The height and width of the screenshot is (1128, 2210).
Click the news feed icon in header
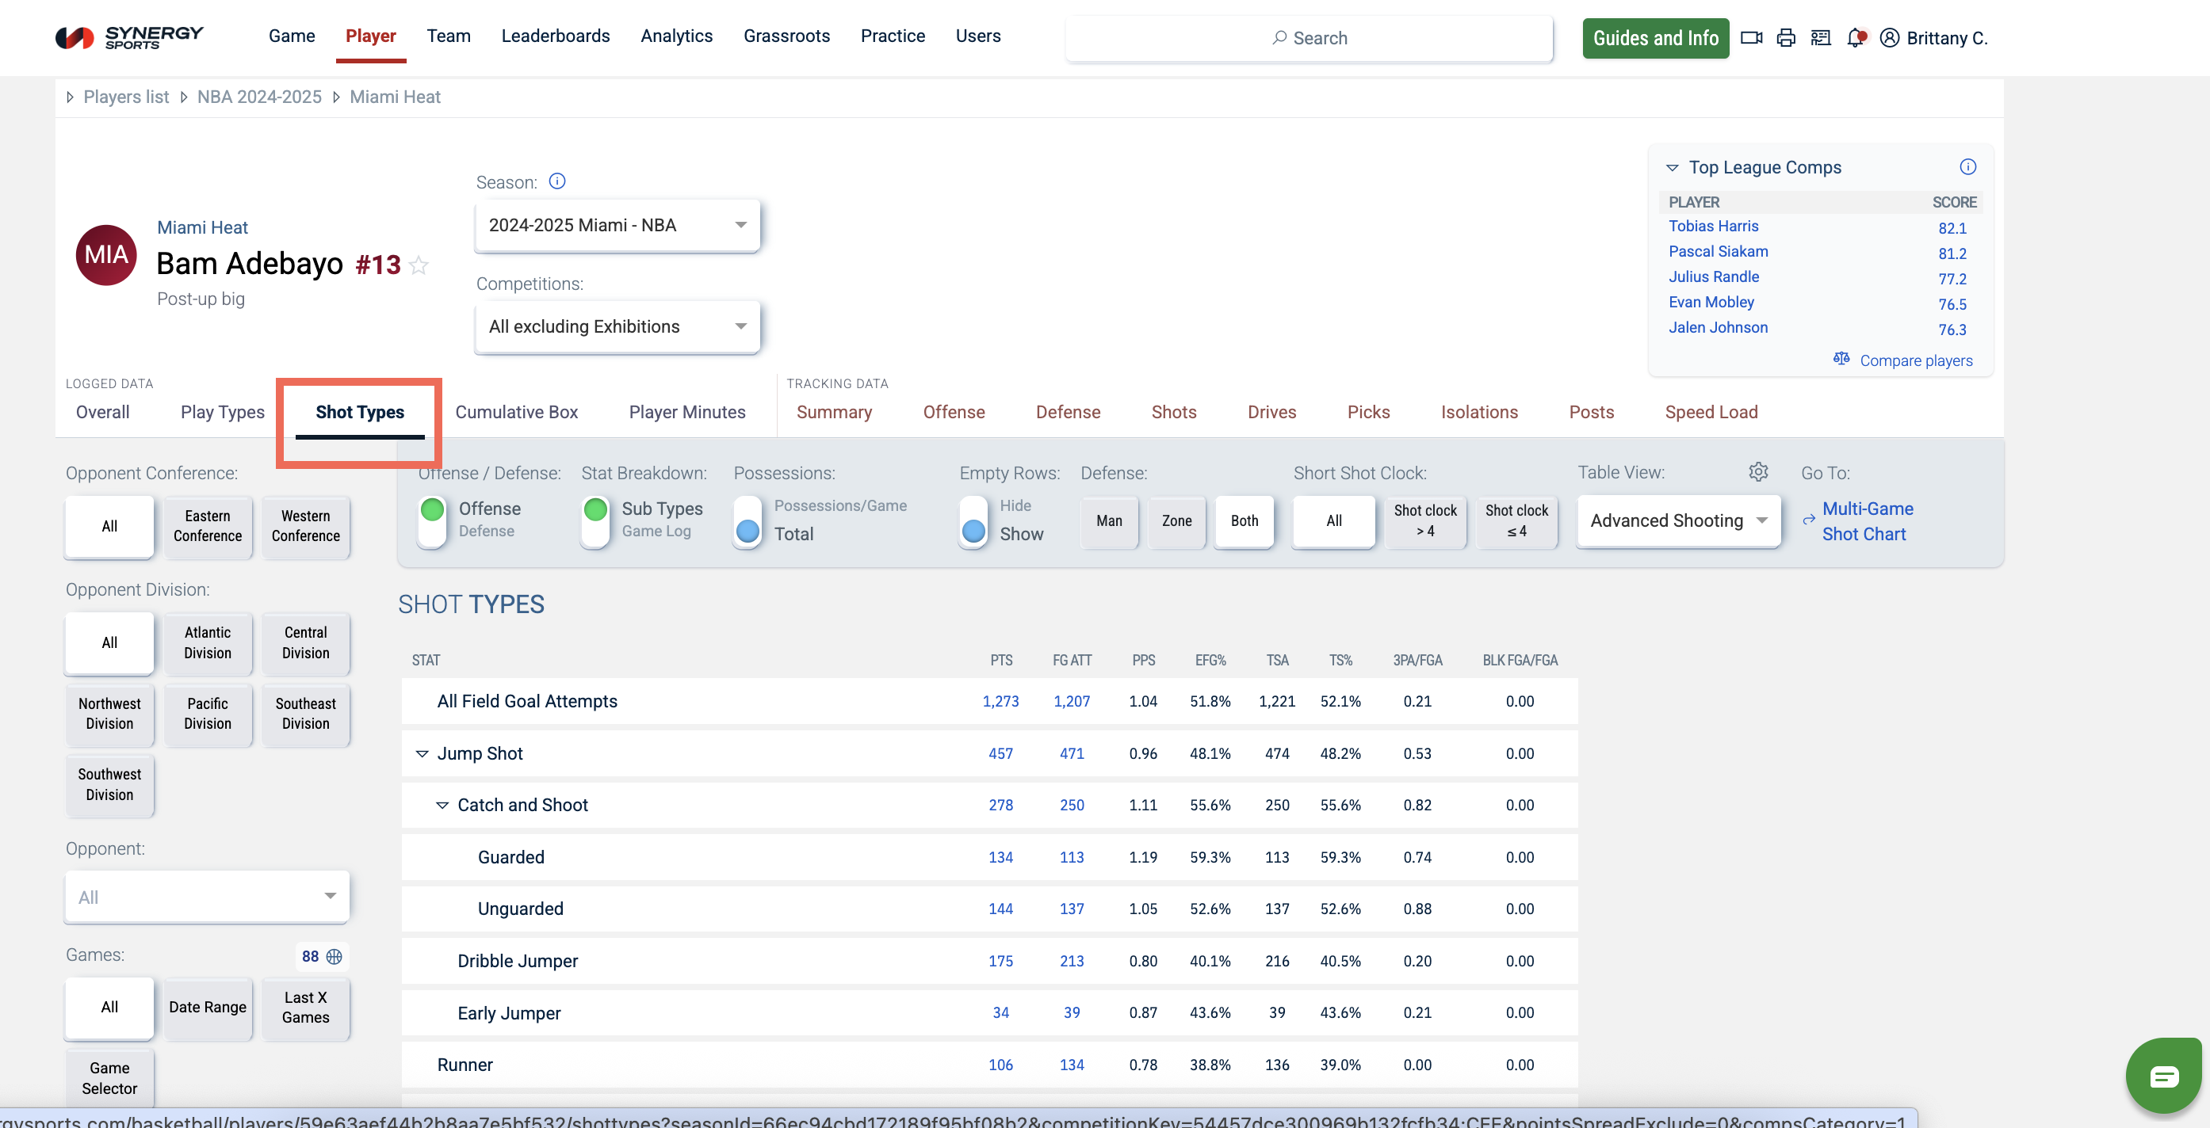pyautogui.click(x=1820, y=38)
